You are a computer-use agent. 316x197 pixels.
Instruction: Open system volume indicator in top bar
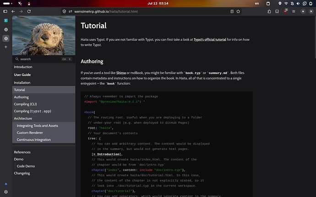298,3
